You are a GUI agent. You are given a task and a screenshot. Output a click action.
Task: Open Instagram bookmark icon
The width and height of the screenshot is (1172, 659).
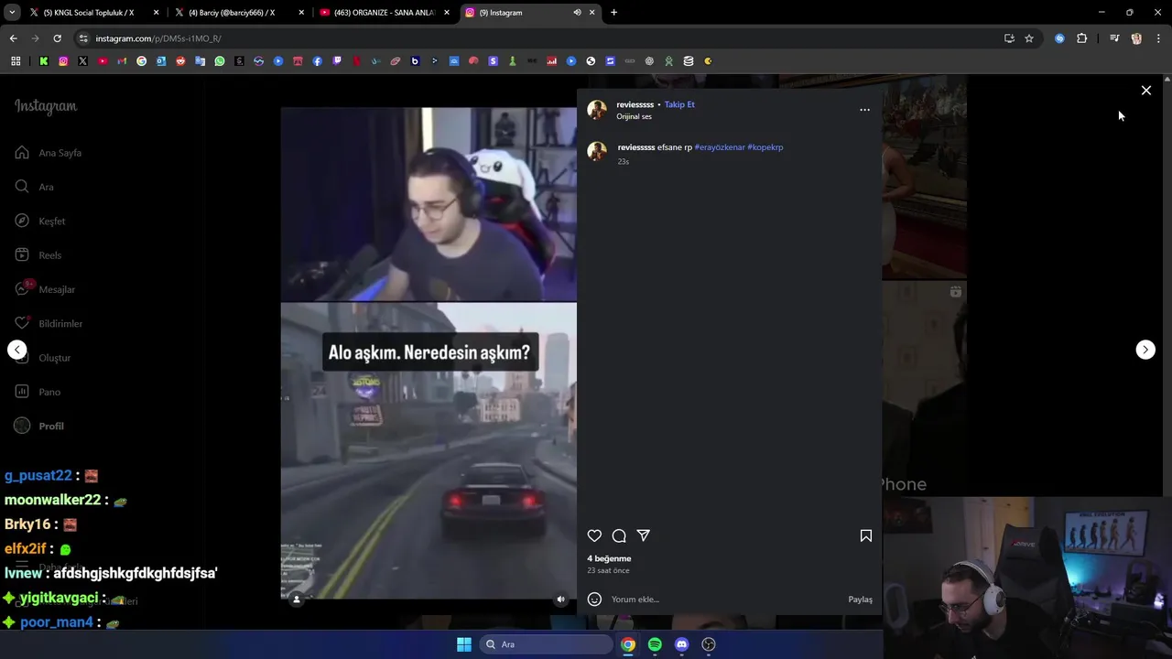[x=63, y=61]
